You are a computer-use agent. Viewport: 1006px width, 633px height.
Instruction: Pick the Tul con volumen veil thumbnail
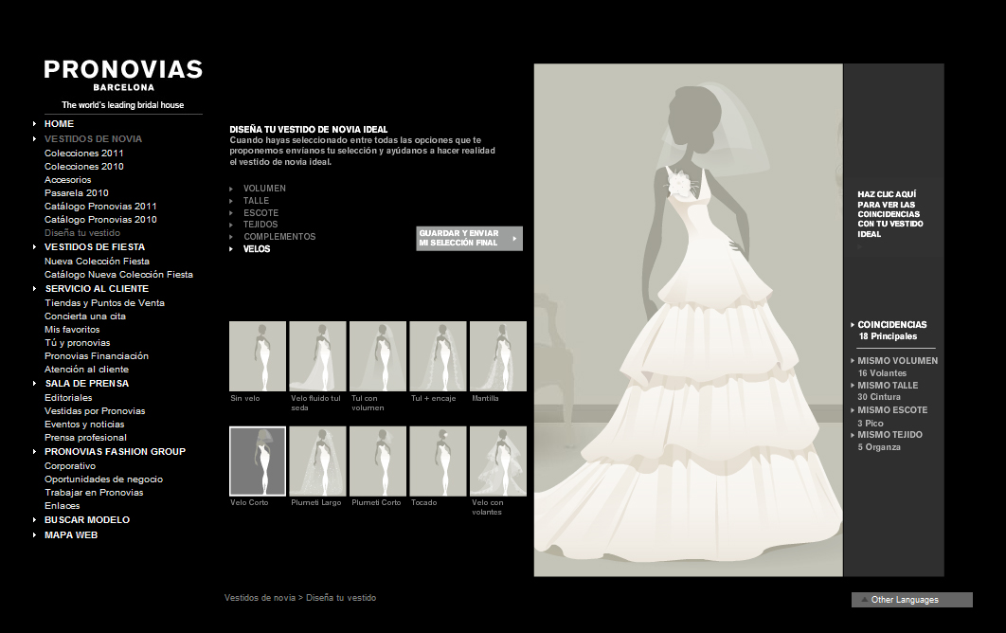378,356
